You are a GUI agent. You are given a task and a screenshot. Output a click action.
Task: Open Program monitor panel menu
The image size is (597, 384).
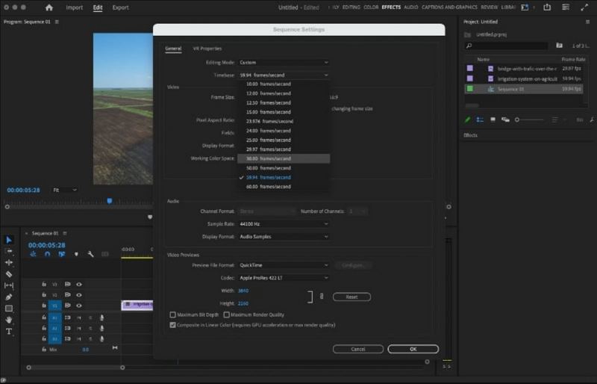[57, 22]
